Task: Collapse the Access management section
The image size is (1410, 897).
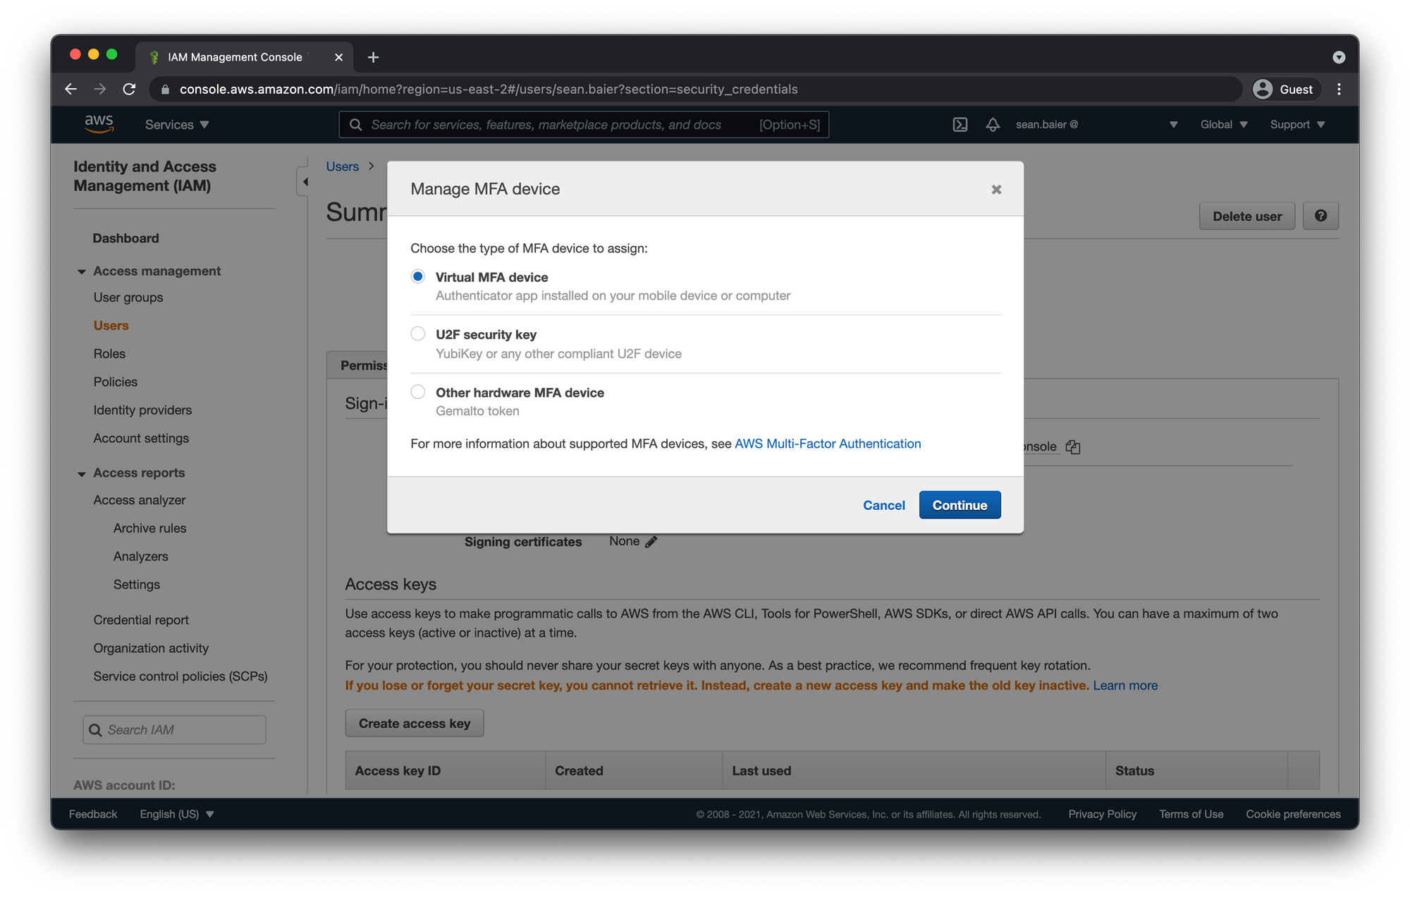Action: (x=82, y=271)
